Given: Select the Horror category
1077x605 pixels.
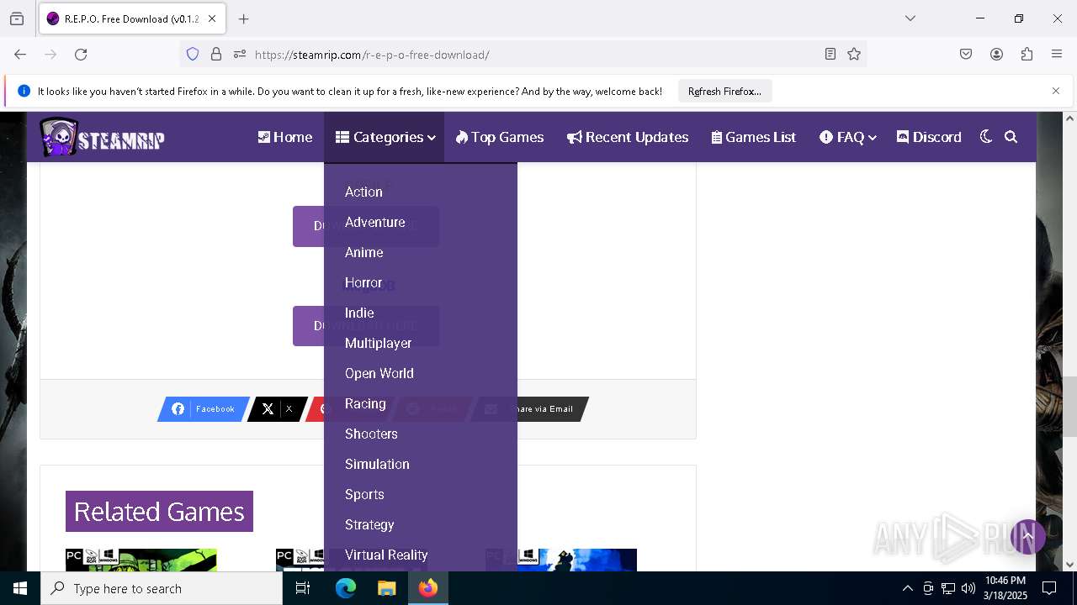Looking at the screenshot, I should pyautogui.click(x=363, y=282).
